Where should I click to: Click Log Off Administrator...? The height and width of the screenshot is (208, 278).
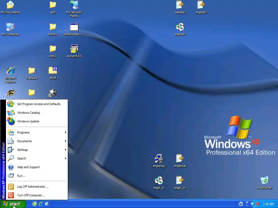[37, 187]
